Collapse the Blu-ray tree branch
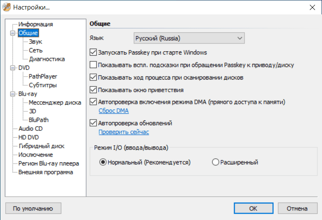Image resolution: width=322 pixels, height=220 pixels. pos(12,94)
